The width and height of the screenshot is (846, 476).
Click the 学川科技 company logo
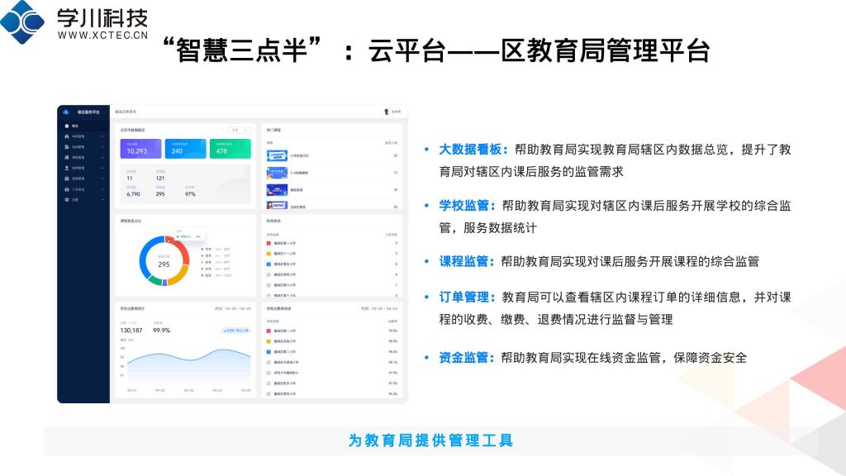coord(23,22)
